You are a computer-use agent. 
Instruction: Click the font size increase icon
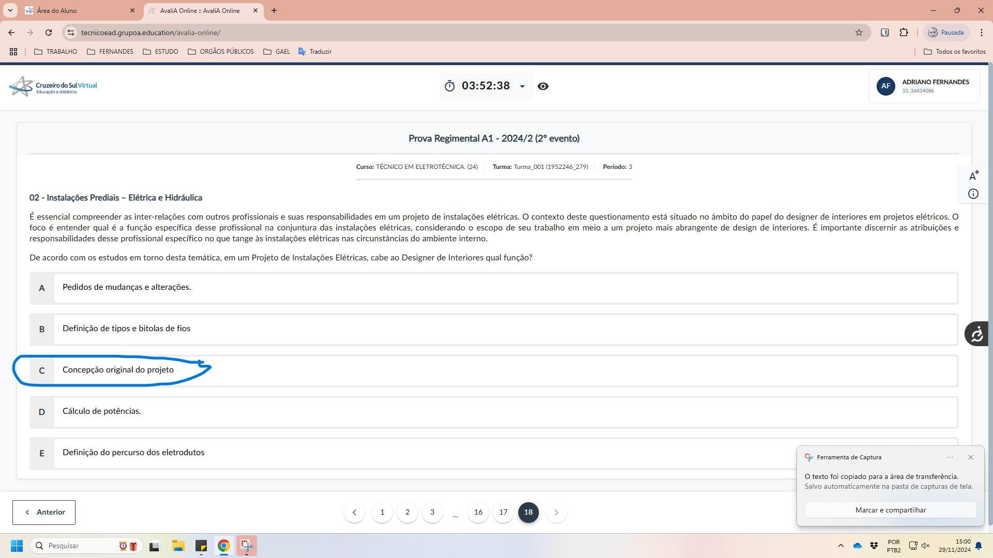(x=973, y=176)
